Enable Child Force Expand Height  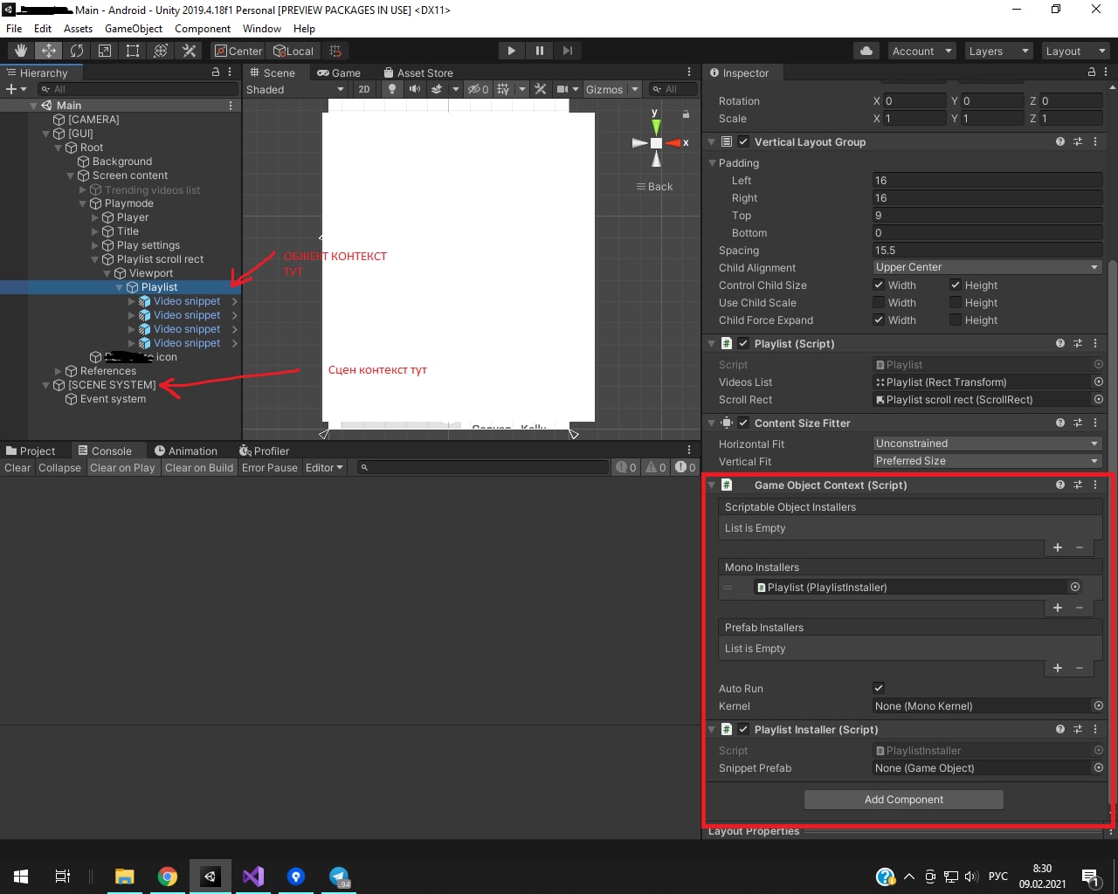tap(956, 320)
